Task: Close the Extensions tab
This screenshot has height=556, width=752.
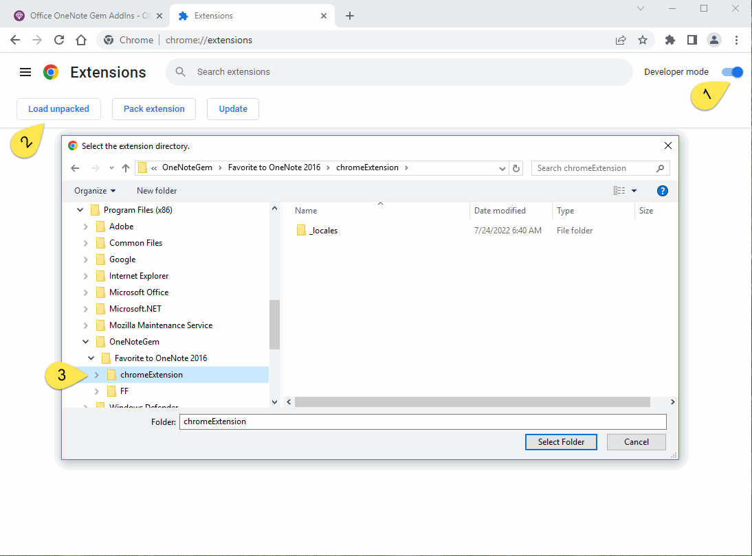Action: point(324,16)
